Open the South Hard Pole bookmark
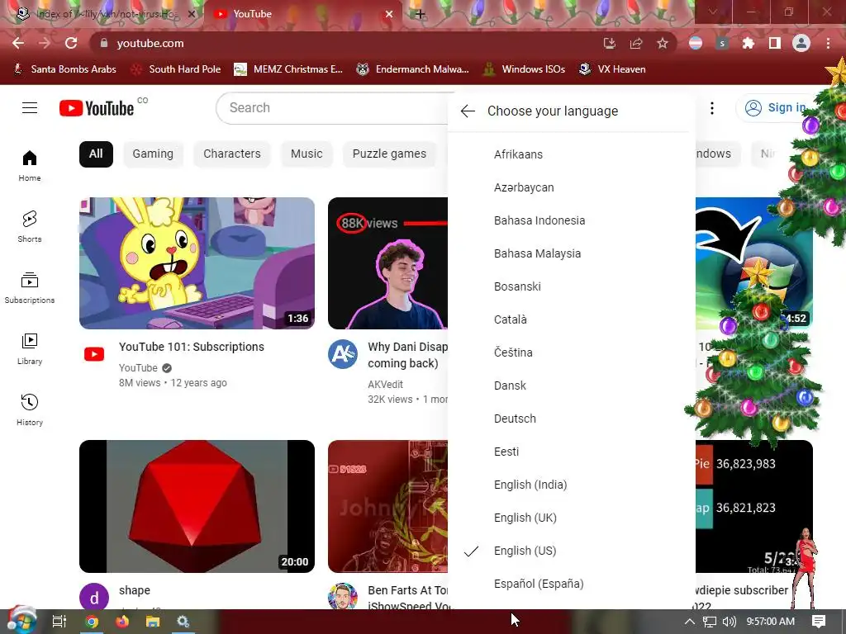This screenshot has width=846, height=634. click(x=176, y=69)
